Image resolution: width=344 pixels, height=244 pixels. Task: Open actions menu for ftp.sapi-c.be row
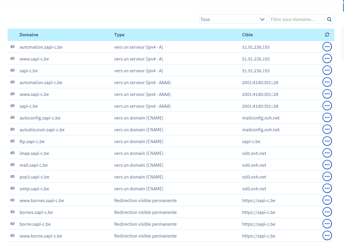point(327,141)
